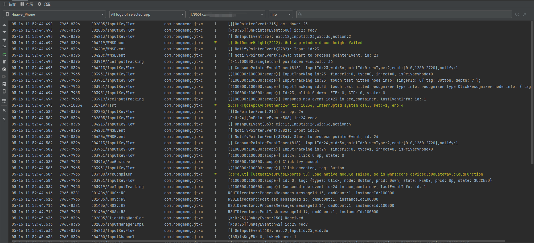This screenshot has height=243, width=534.
Task: Click the screen record video icon
Action: click(x=4, y=77)
